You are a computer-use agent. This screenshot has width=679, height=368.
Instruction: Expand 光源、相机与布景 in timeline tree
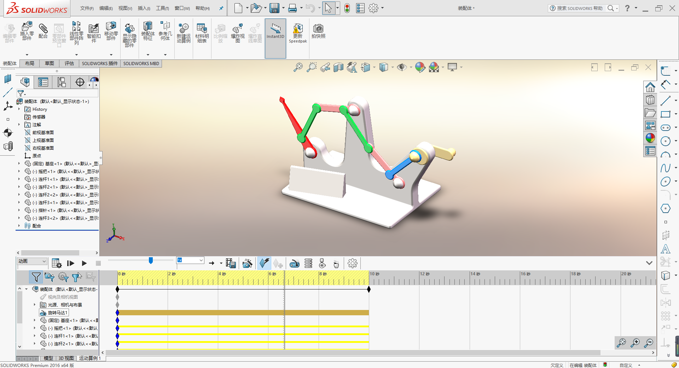point(35,305)
